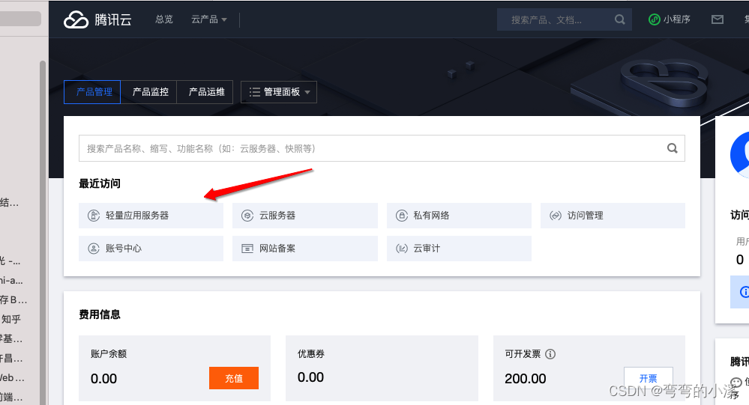Open 云服务器 from recent visits

click(x=304, y=216)
